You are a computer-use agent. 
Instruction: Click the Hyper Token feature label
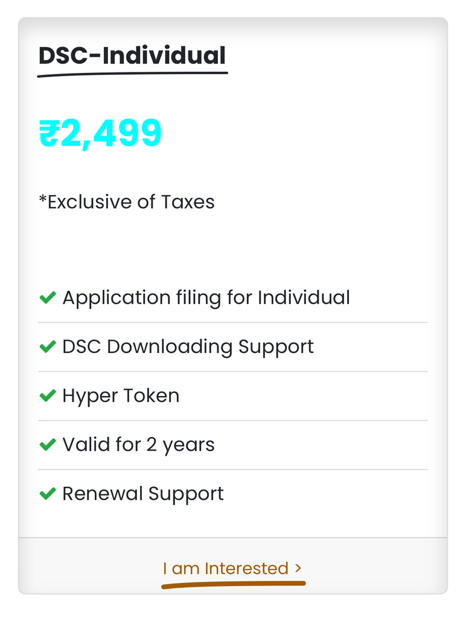121,395
